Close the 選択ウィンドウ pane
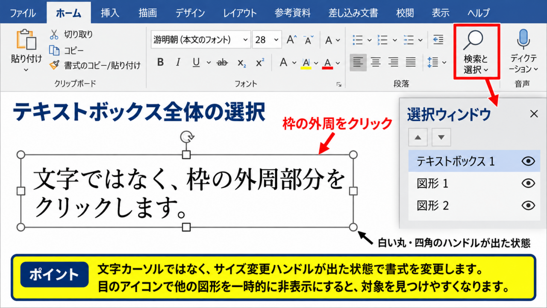The height and width of the screenshot is (308, 547). click(x=534, y=114)
